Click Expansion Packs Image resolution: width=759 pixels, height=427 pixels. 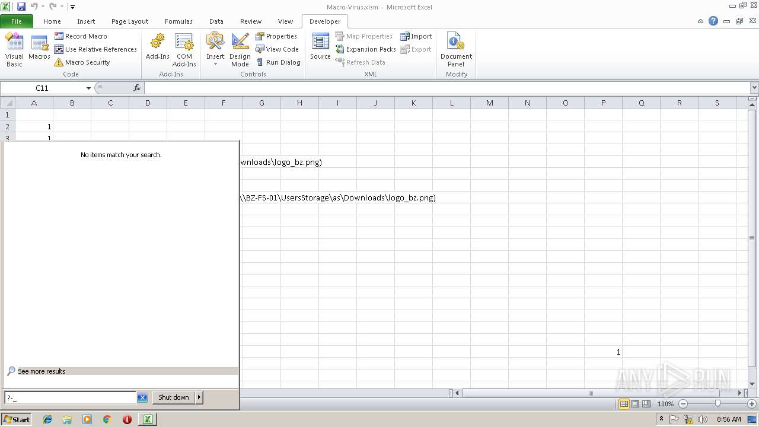[365, 49]
